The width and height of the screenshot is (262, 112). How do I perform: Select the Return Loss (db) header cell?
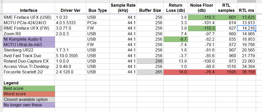pos(176,8)
